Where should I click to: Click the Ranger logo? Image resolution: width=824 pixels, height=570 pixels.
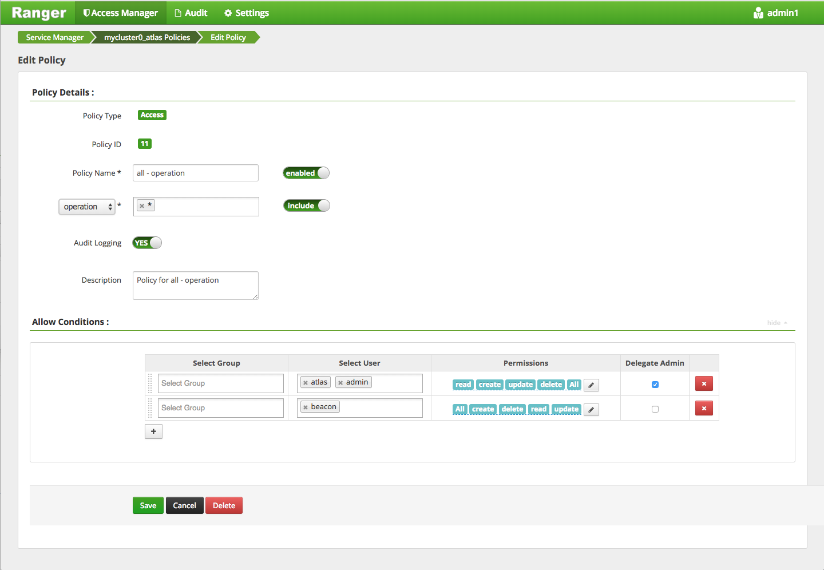click(39, 13)
